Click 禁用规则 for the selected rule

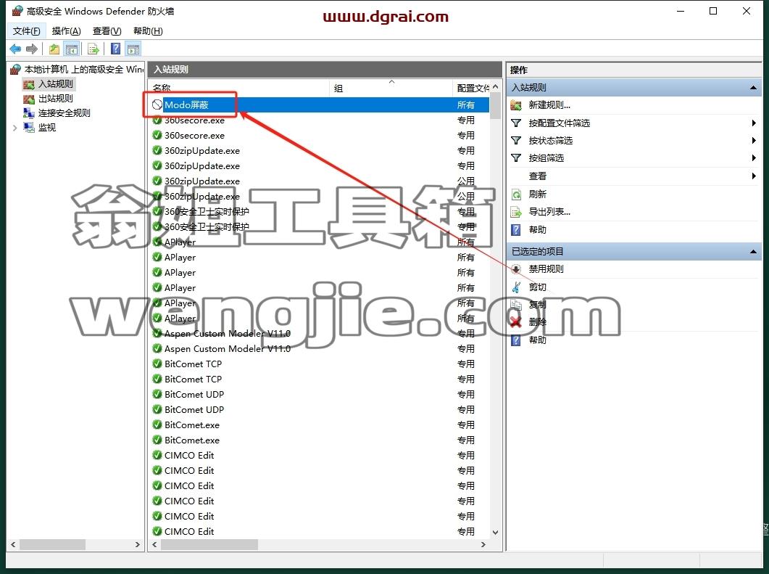click(x=546, y=269)
